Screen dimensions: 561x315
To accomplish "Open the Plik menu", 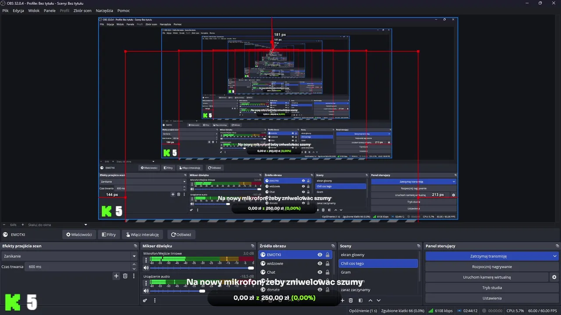I will click(5, 10).
